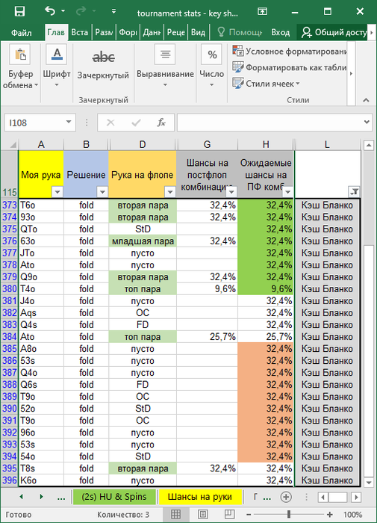The image size is (377, 523).
Task: Open ribbon display options
Action: 262,12
